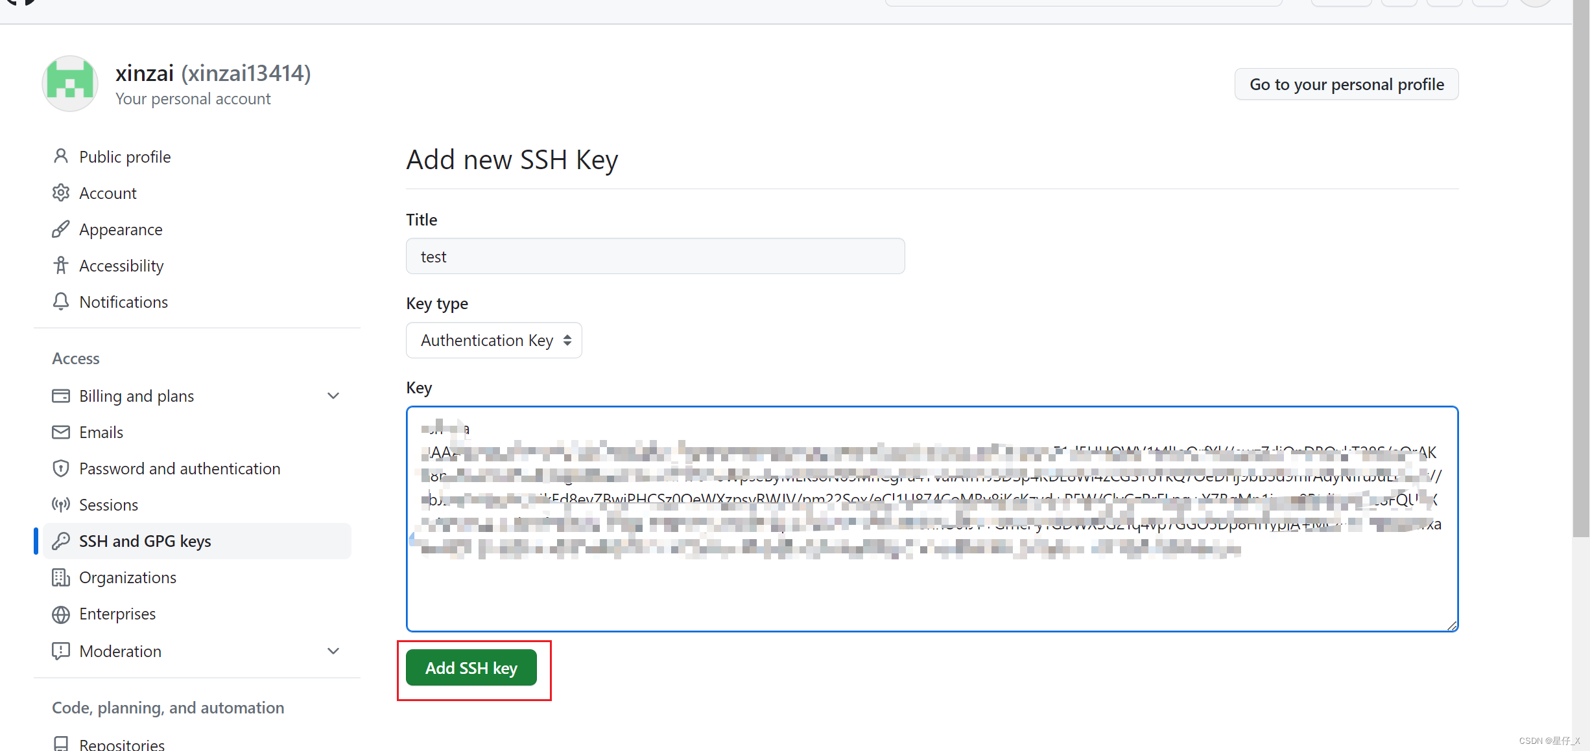The height and width of the screenshot is (751, 1590).
Task: Click the Notifications bell icon
Action: coord(61,302)
